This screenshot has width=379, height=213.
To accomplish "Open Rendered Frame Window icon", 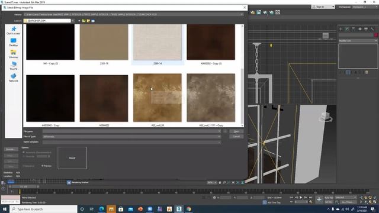I will pyautogui.click(x=259, y=12).
